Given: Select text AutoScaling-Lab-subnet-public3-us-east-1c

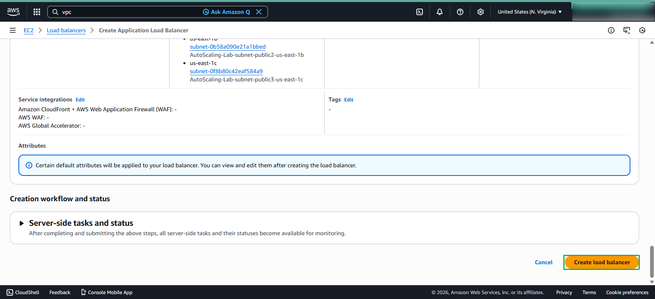Looking at the screenshot, I should coord(246,79).
